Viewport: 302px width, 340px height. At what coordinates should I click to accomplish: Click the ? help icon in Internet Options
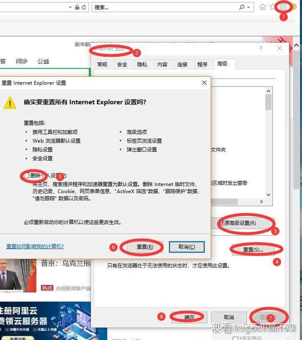[x=261, y=48]
